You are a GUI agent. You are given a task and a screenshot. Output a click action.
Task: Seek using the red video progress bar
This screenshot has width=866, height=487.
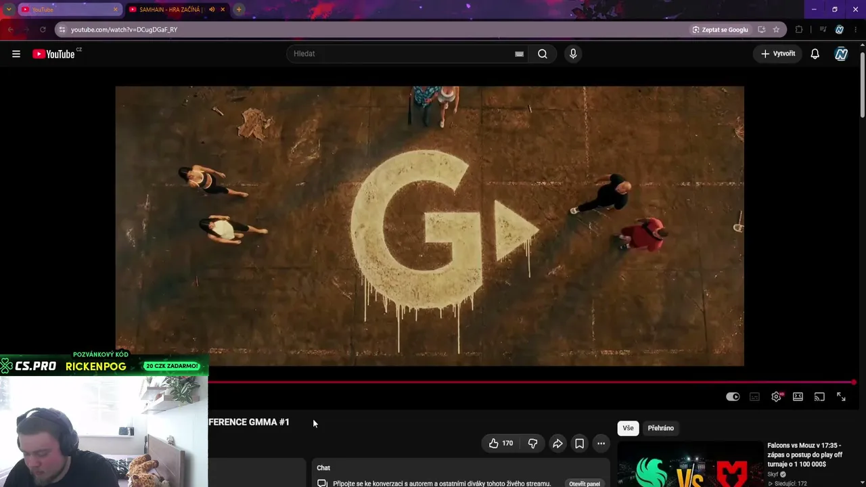click(531, 382)
